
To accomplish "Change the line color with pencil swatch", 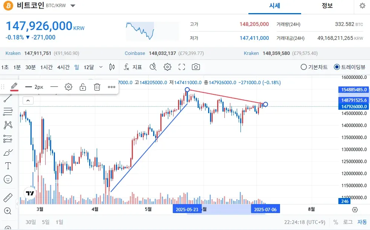I will pos(14,87).
